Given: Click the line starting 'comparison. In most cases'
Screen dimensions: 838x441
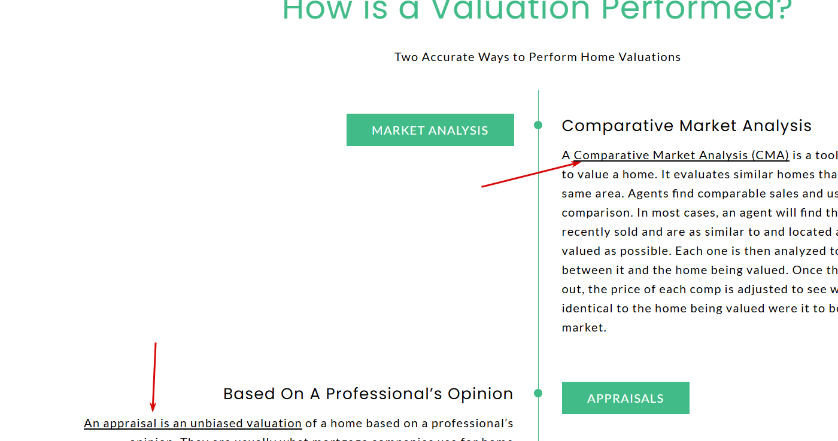Looking at the screenshot, I should pyautogui.click(x=700, y=212).
